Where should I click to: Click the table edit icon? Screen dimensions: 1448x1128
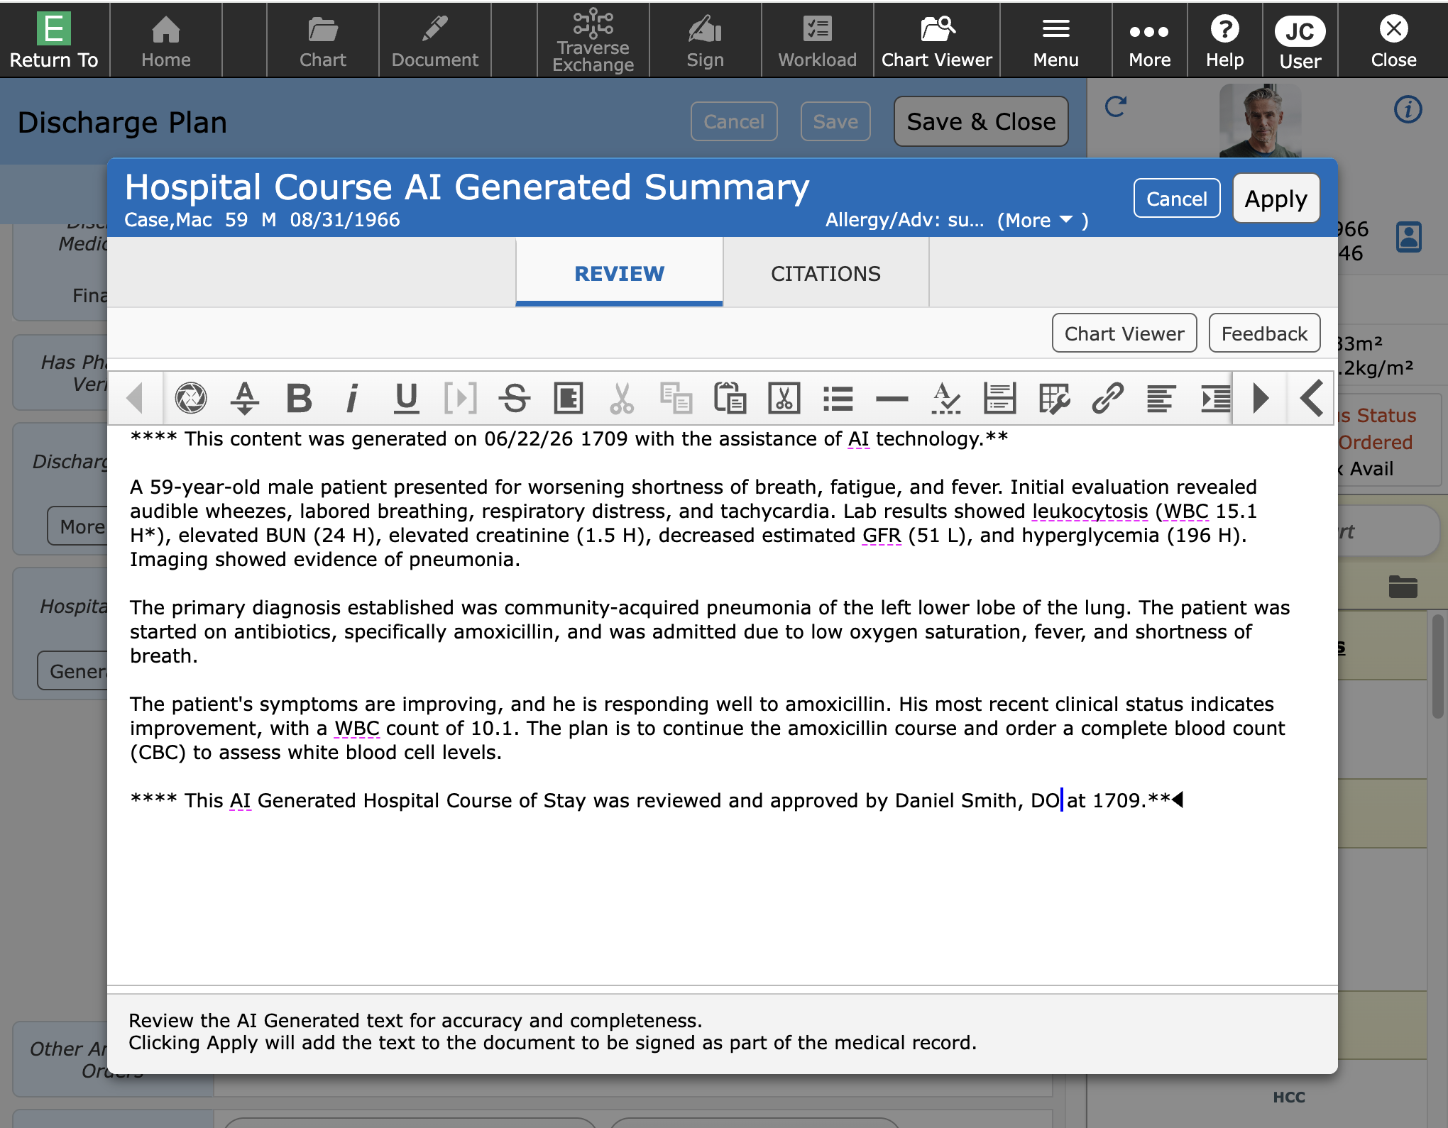1054,398
